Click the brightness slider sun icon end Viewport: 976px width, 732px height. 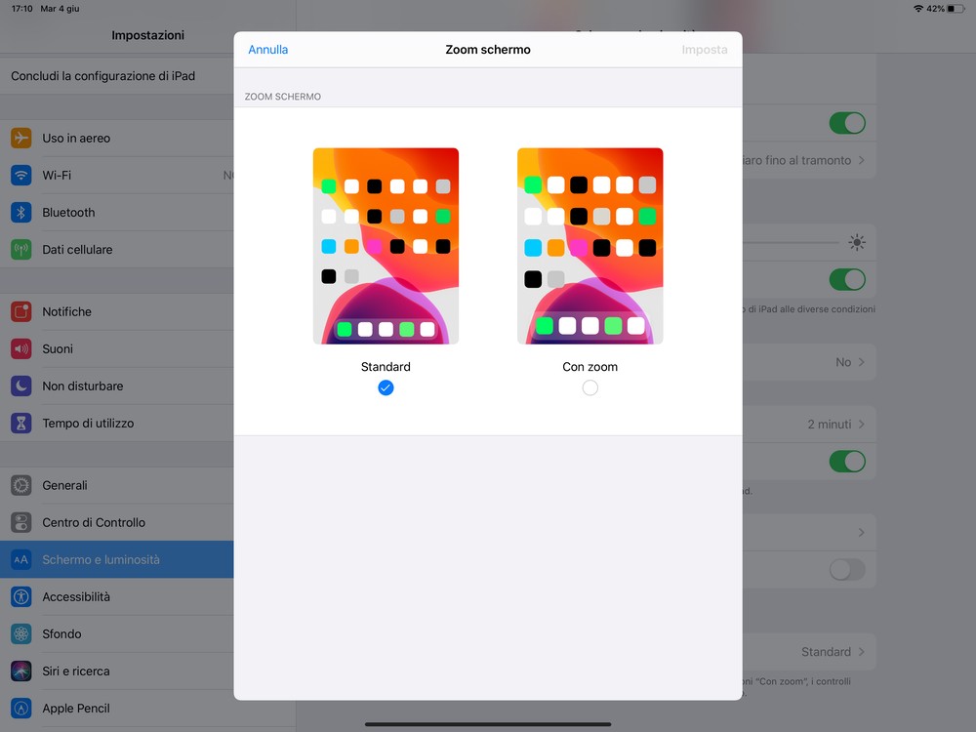[857, 243]
